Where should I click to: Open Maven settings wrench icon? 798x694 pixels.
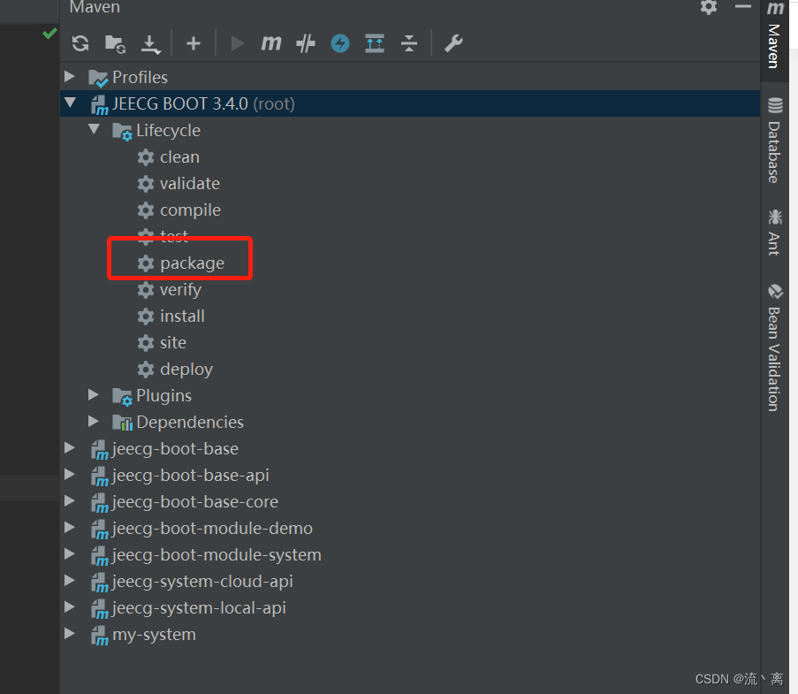tap(453, 43)
